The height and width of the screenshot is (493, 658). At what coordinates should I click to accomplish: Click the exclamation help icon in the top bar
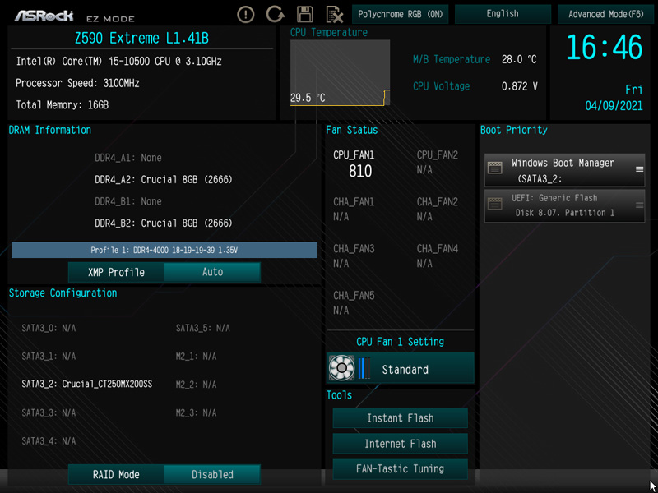click(245, 15)
